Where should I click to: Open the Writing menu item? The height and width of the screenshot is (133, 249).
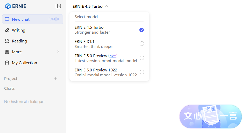(x=19, y=30)
